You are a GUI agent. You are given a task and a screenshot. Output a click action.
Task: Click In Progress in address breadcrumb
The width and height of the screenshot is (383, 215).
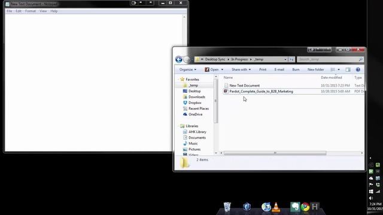pyautogui.click(x=239, y=59)
